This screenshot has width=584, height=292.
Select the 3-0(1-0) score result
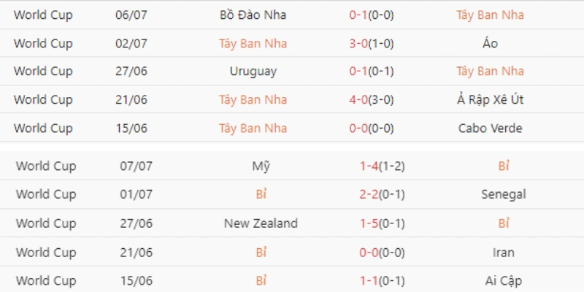pyautogui.click(x=372, y=44)
